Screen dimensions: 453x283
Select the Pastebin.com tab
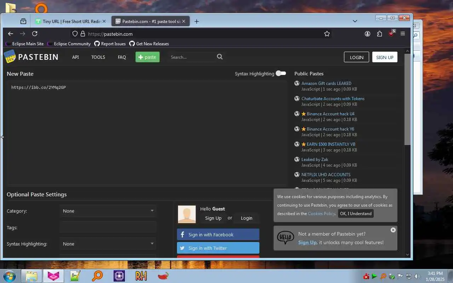click(x=151, y=21)
